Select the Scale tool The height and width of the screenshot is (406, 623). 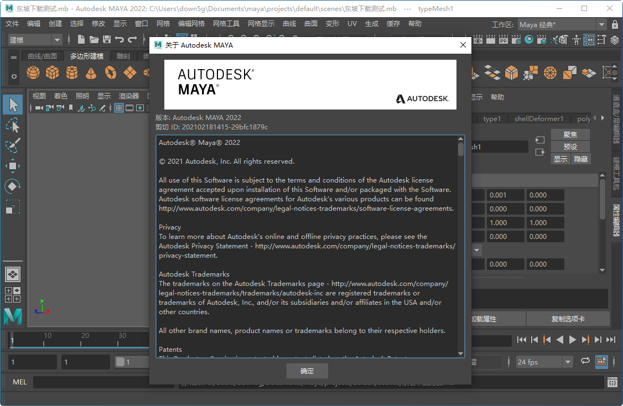point(13,207)
